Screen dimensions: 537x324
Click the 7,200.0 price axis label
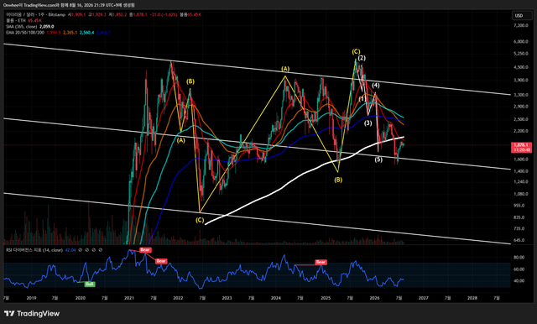pyautogui.click(x=520, y=26)
